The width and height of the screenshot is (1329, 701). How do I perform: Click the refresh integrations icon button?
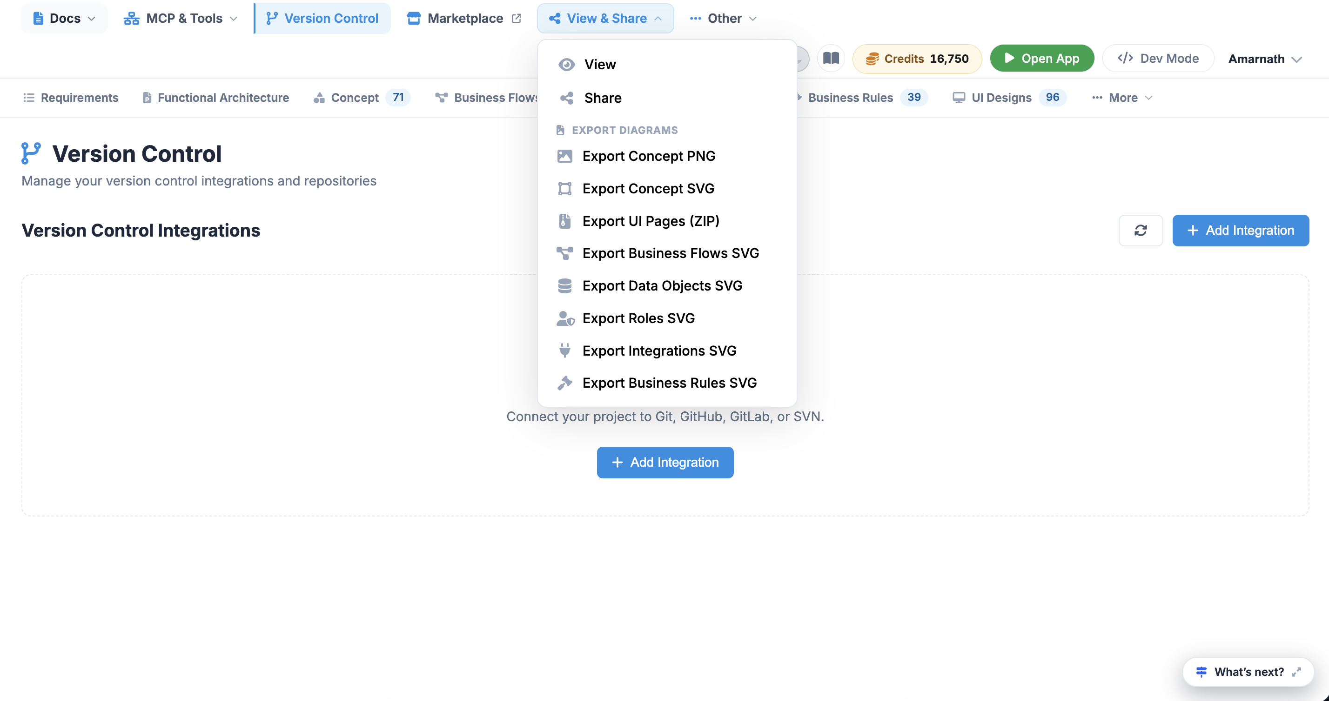pos(1141,231)
